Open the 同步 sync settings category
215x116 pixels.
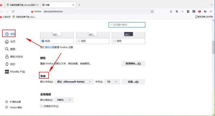[x=10, y=64]
